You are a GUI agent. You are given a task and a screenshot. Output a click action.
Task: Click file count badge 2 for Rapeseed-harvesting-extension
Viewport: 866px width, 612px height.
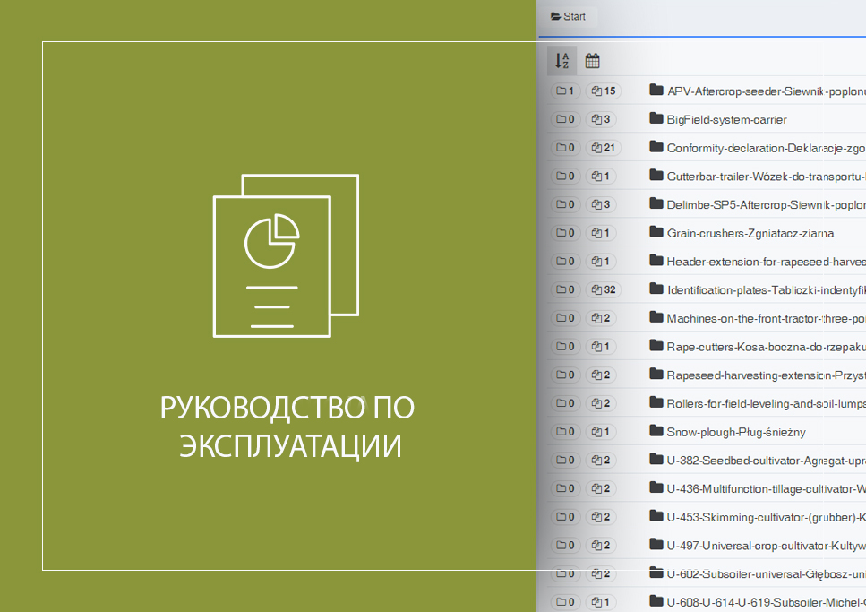(601, 375)
